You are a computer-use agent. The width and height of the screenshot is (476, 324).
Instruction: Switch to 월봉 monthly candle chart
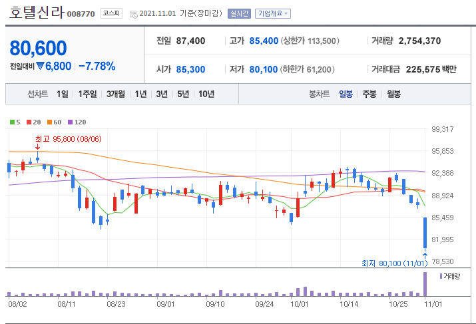(393, 94)
